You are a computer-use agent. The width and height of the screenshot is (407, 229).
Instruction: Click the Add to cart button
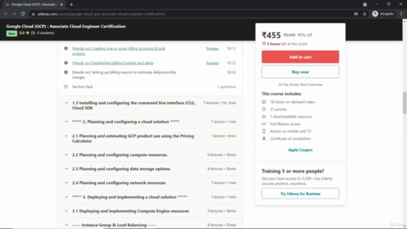pos(300,57)
